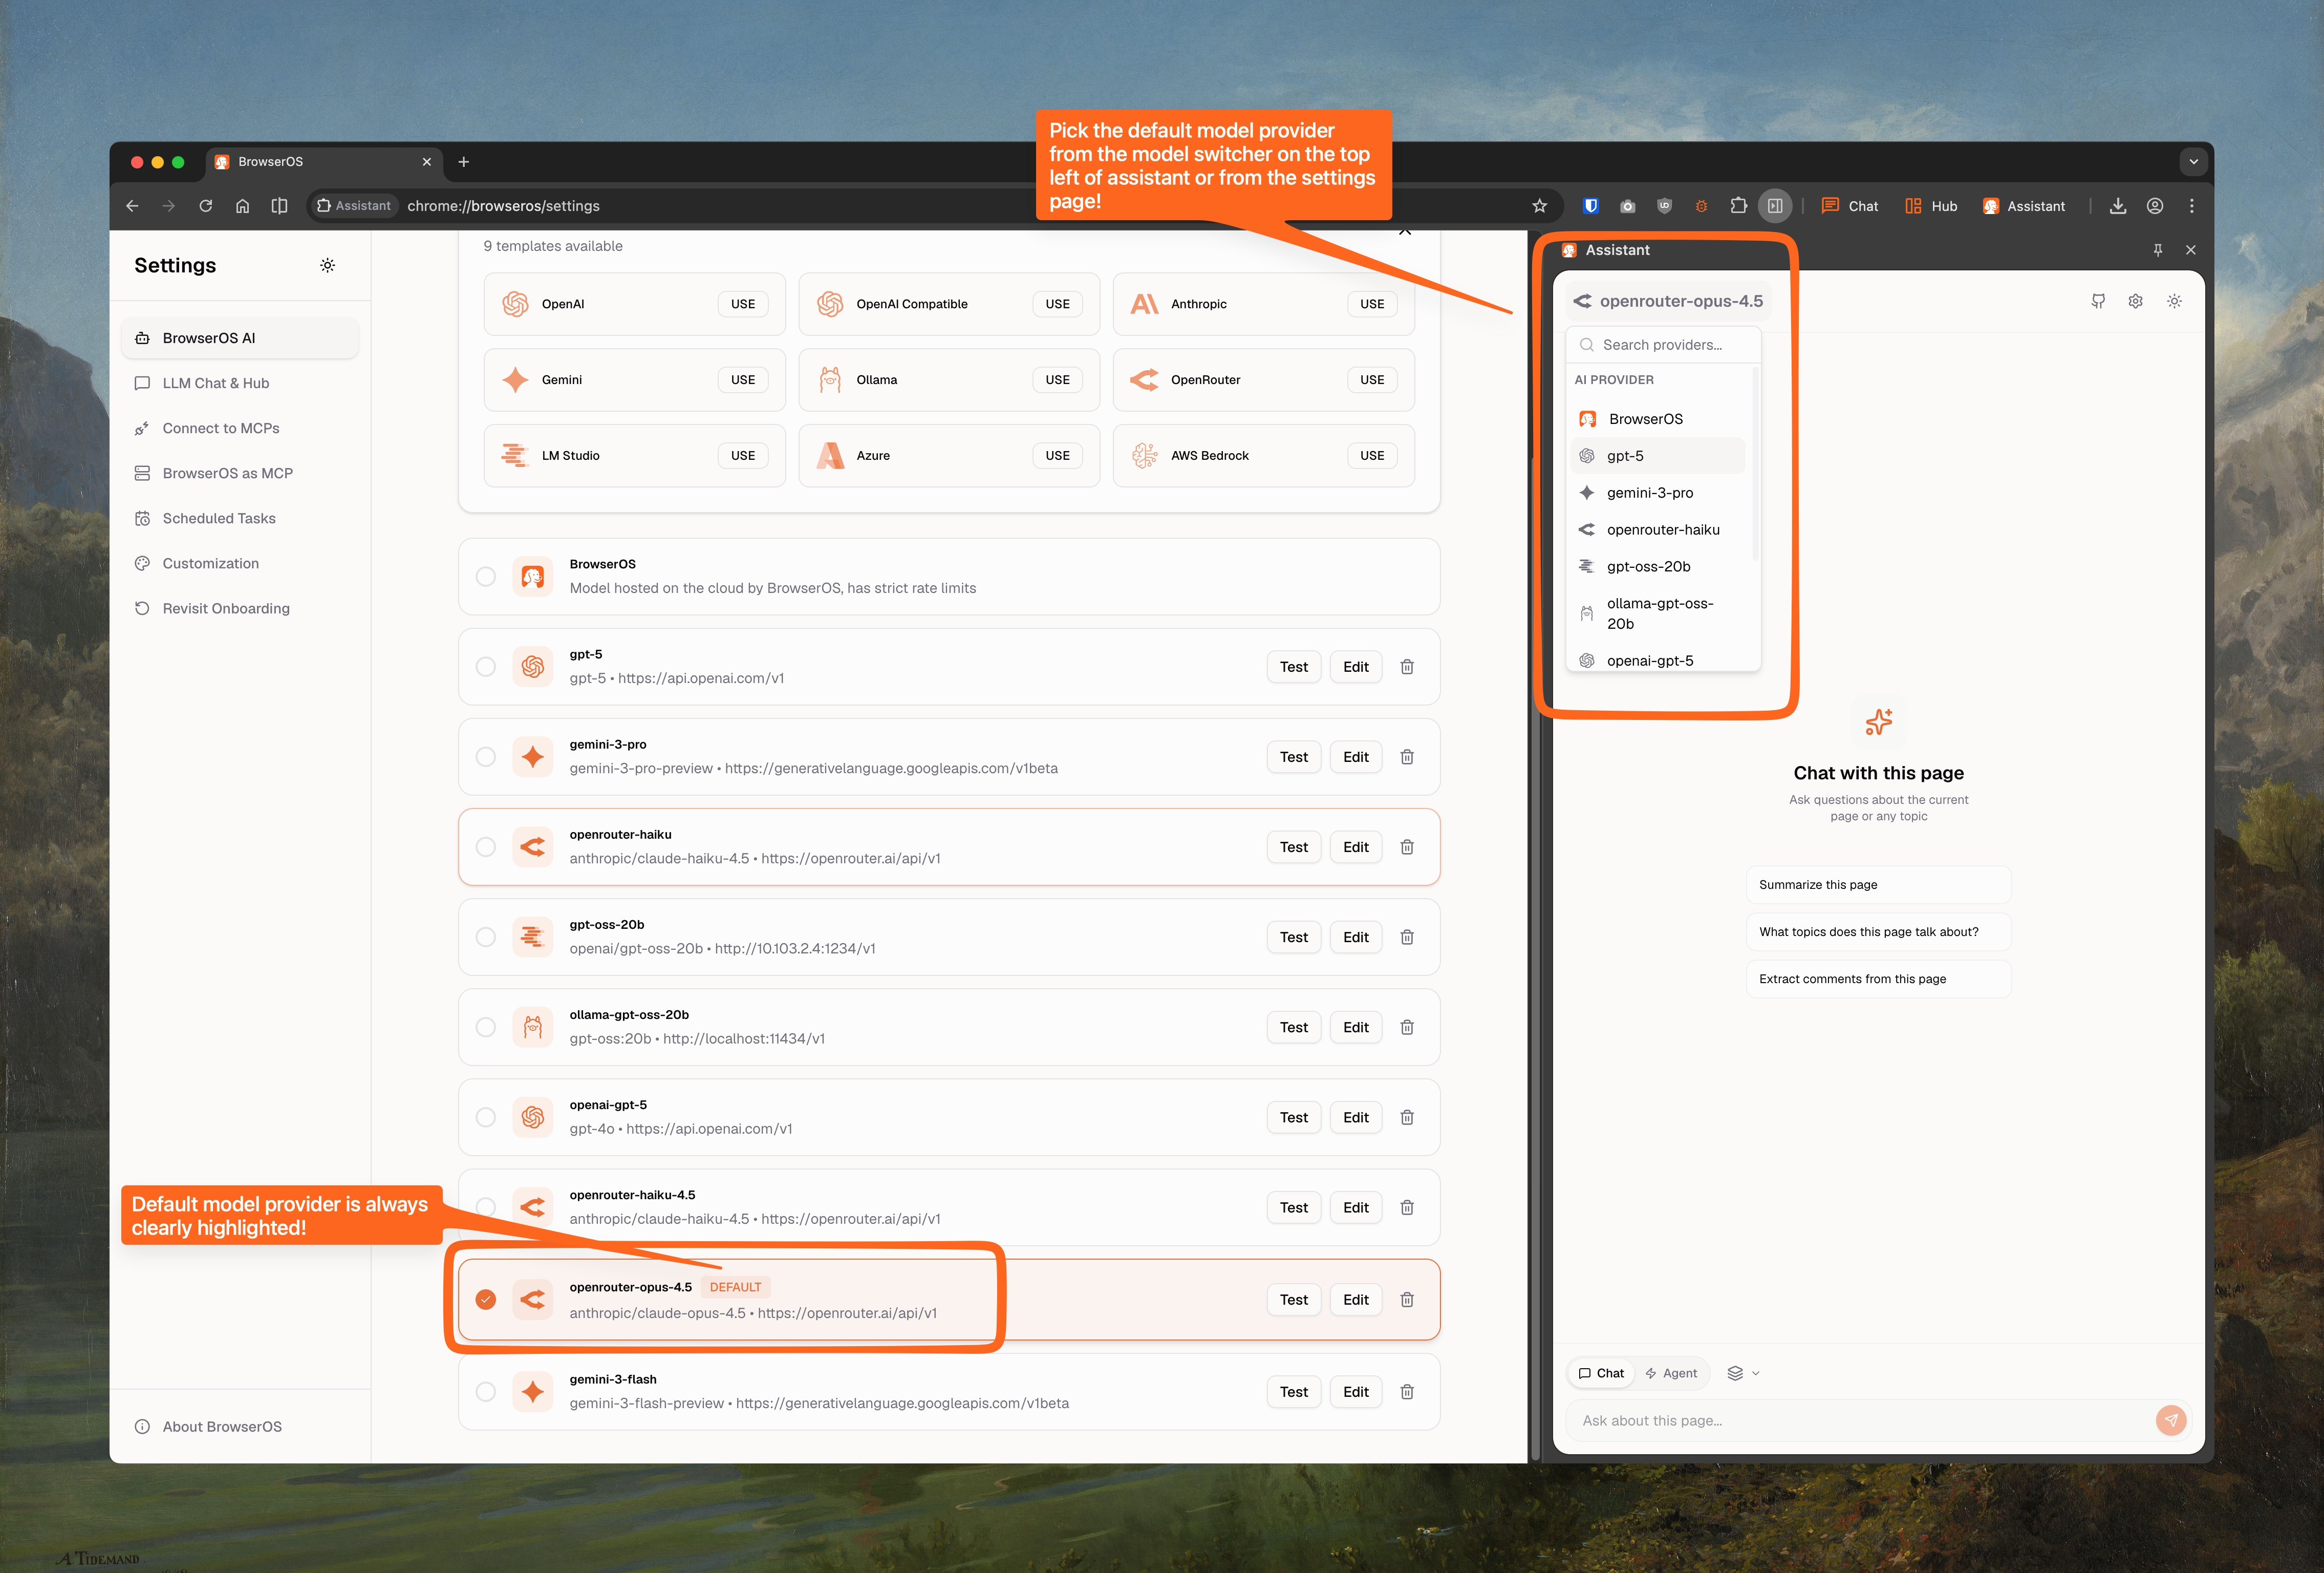Select BrowserOS provider radio button
This screenshot has width=2324, height=1573.
tap(486, 577)
